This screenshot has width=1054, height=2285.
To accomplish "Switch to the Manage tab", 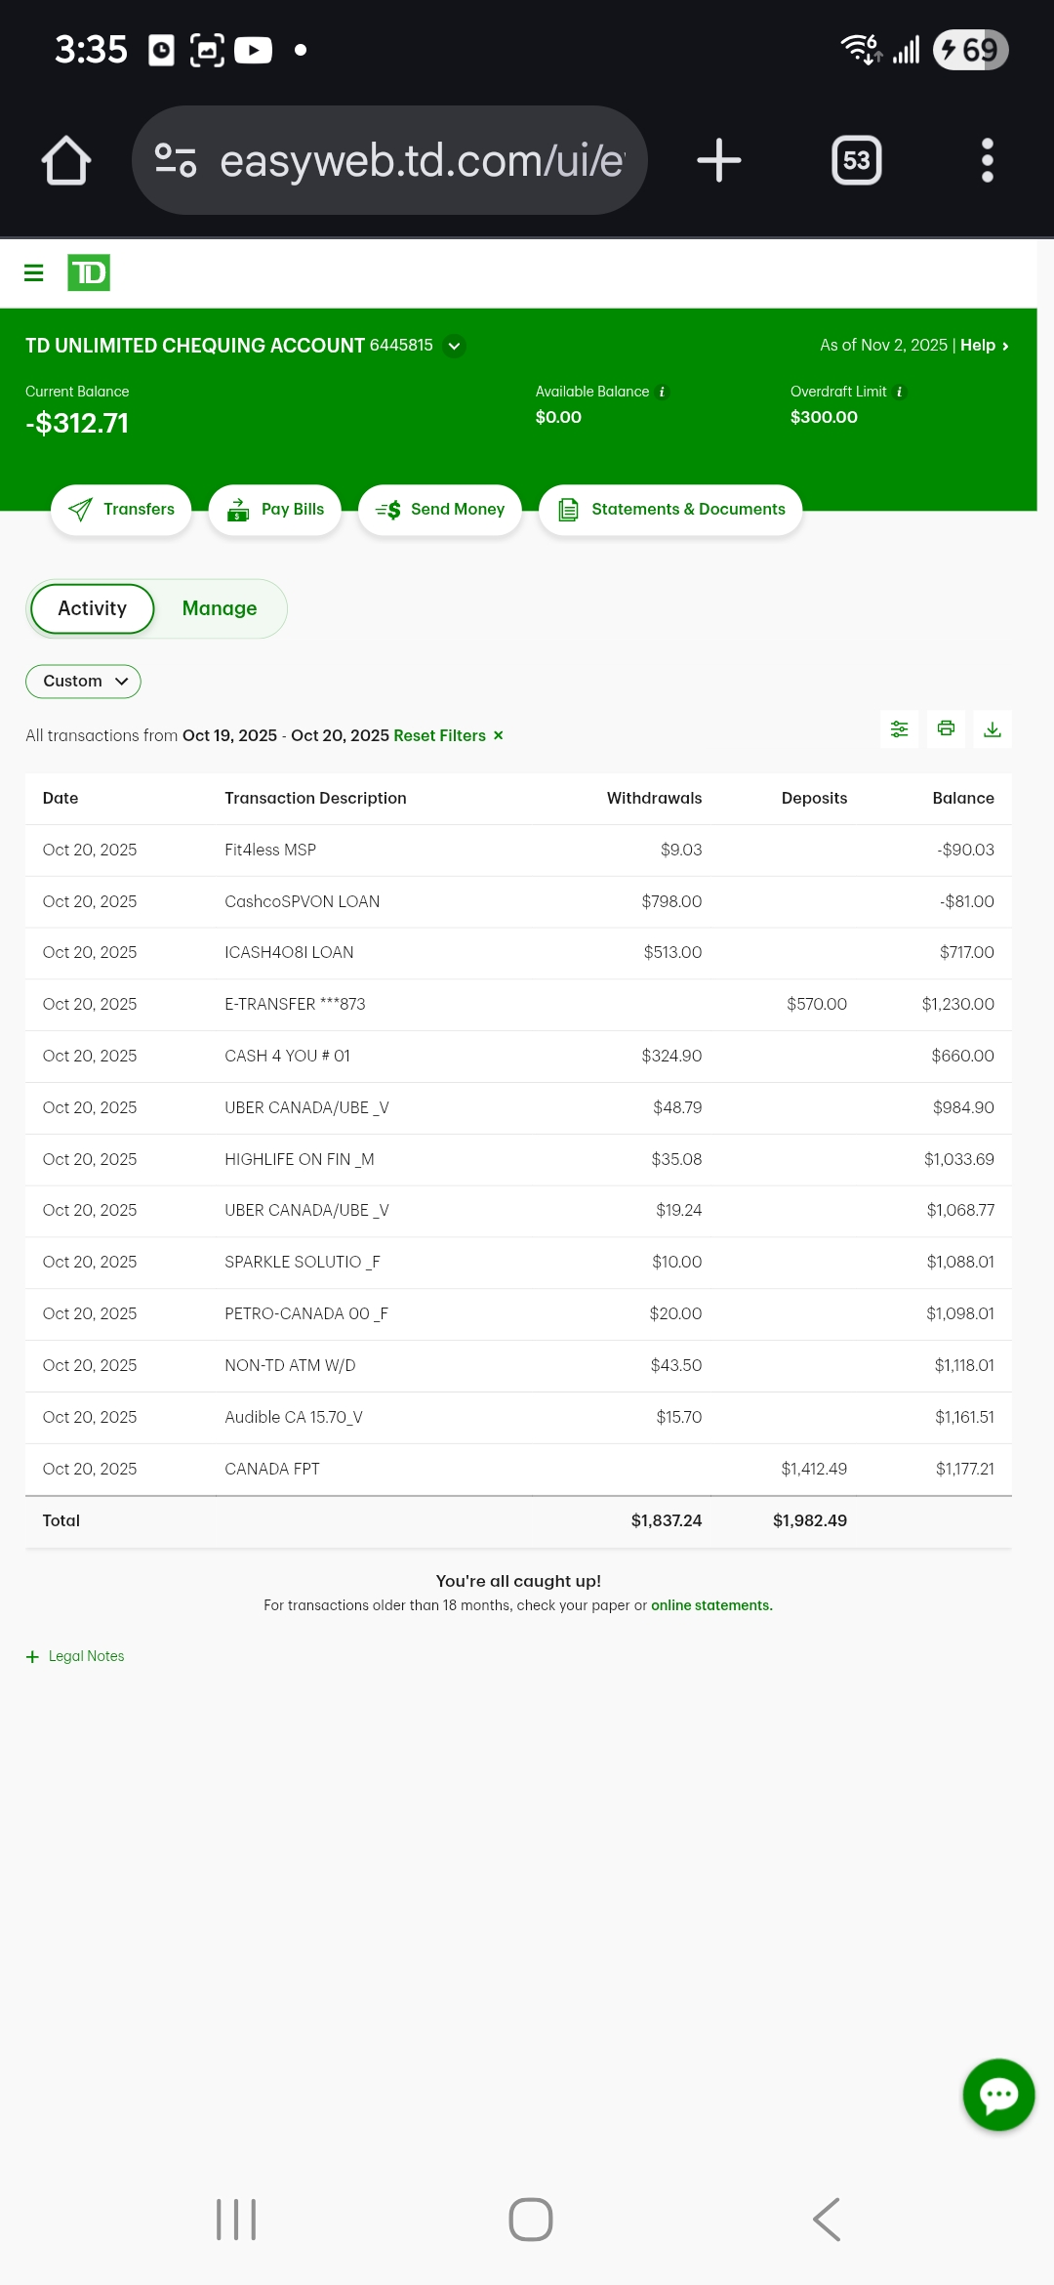I will point(220,608).
